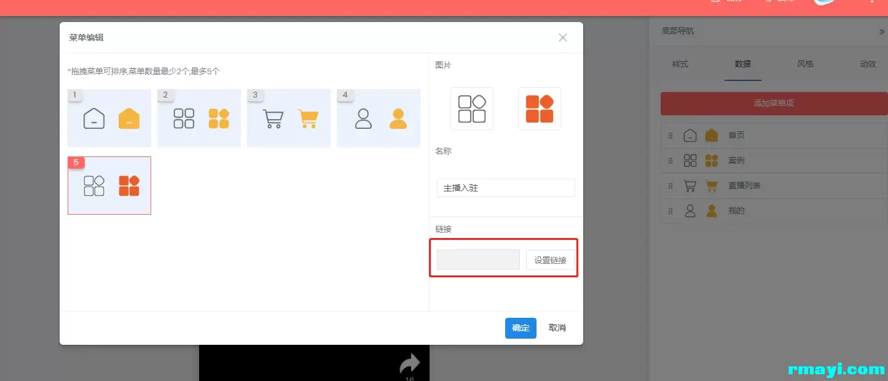Click the 底部导航 panel title

(x=678, y=31)
